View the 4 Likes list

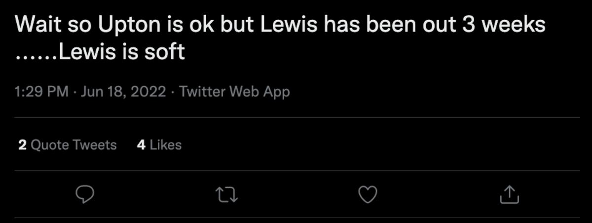click(x=159, y=145)
